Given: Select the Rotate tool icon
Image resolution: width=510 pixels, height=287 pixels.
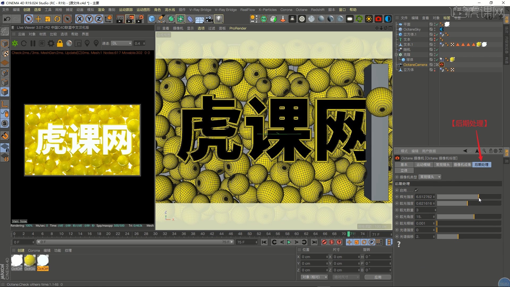Looking at the screenshot, I should [57, 19].
